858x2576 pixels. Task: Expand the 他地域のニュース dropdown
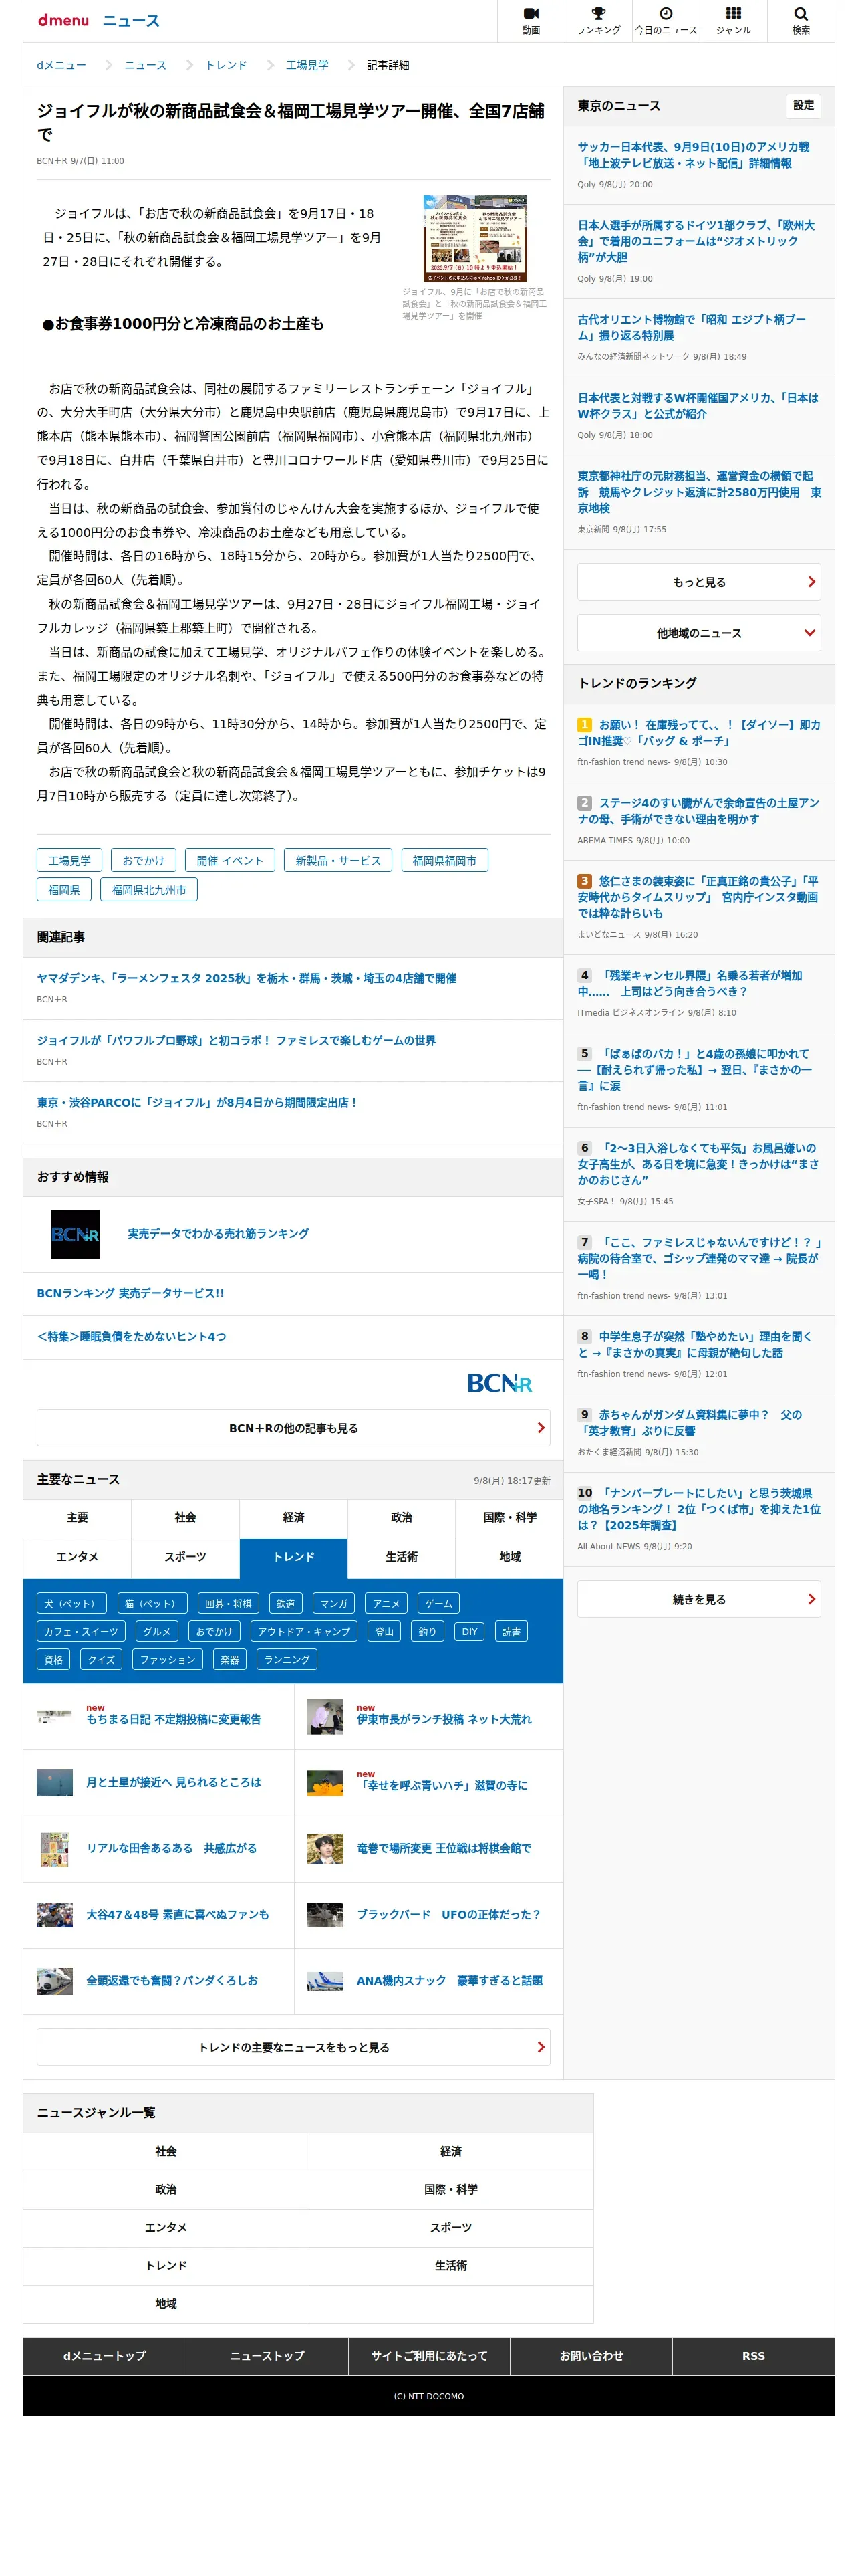pyautogui.click(x=698, y=633)
